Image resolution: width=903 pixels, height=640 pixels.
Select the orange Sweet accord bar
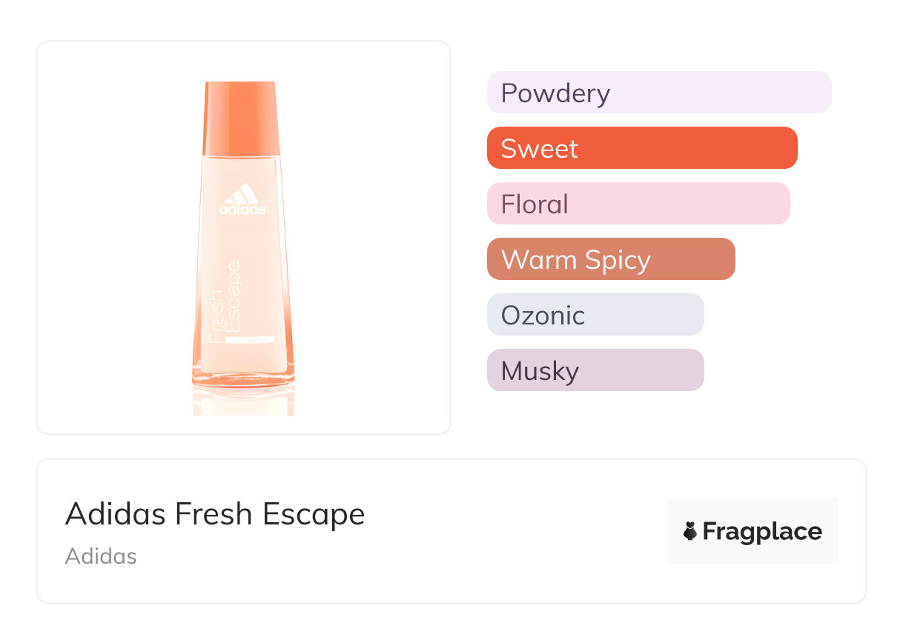coord(641,148)
